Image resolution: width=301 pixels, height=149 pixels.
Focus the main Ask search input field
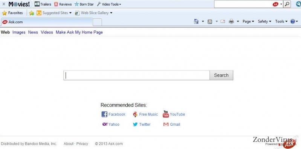(x=136, y=75)
